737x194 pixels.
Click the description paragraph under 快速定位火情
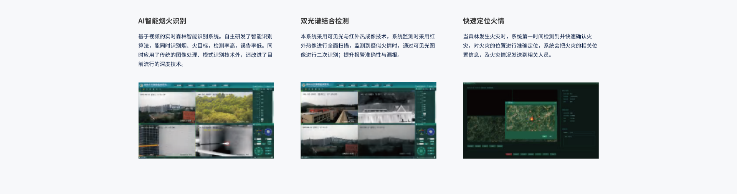pyautogui.click(x=530, y=46)
